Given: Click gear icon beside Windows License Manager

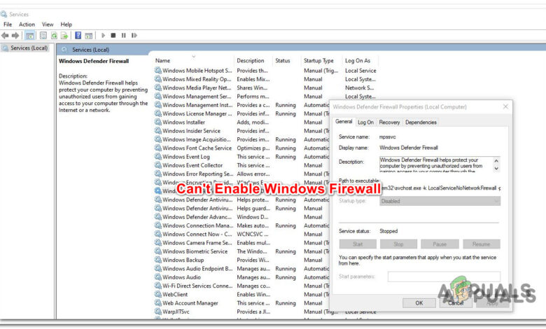Looking at the screenshot, I should [x=158, y=113].
